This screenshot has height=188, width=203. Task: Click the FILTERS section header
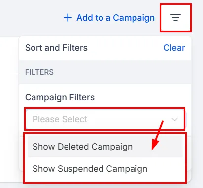tap(39, 72)
